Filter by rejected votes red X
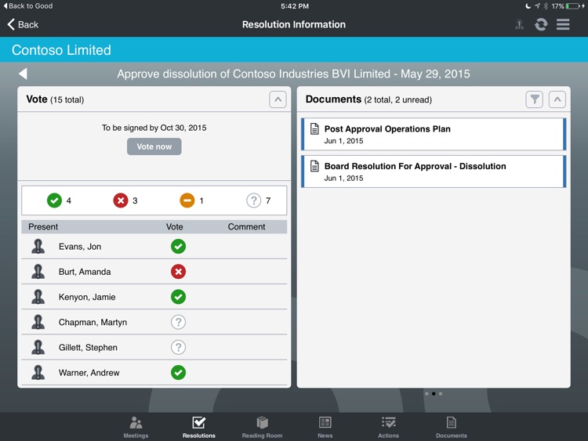This screenshot has height=441, width=588. 121,201
